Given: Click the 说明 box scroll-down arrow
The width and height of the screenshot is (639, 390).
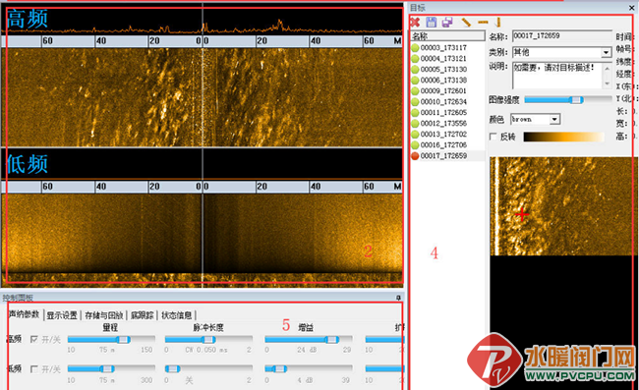Looking at the screenshot, I should pyautogui.click(x=607, y=84).
